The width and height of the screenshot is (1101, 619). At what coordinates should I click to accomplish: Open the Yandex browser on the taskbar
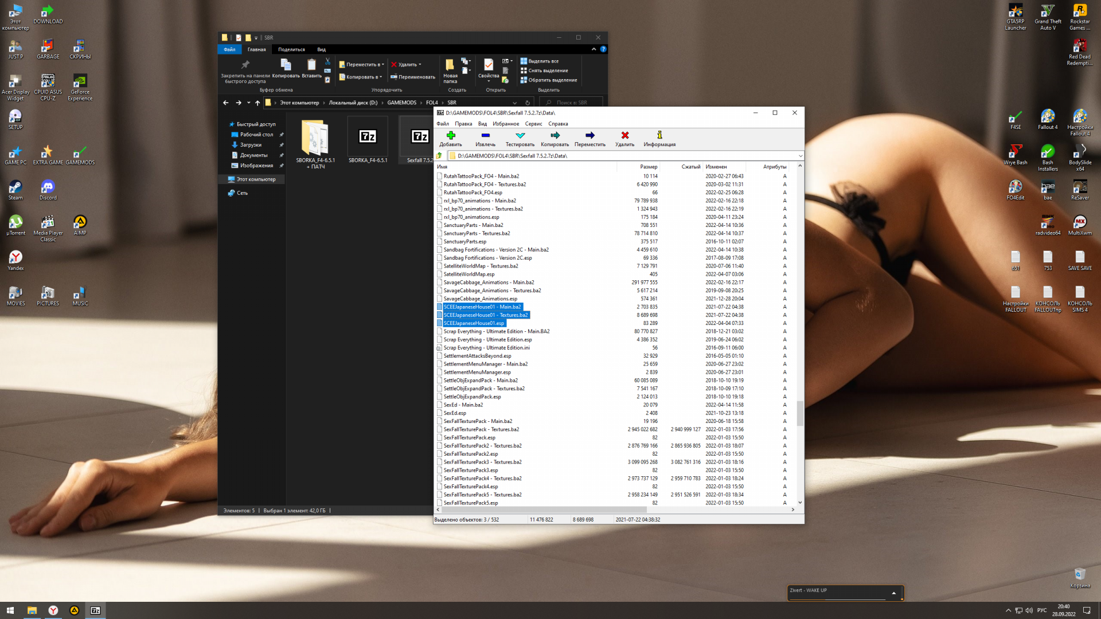pyautogui.click(x=53, y=610)
